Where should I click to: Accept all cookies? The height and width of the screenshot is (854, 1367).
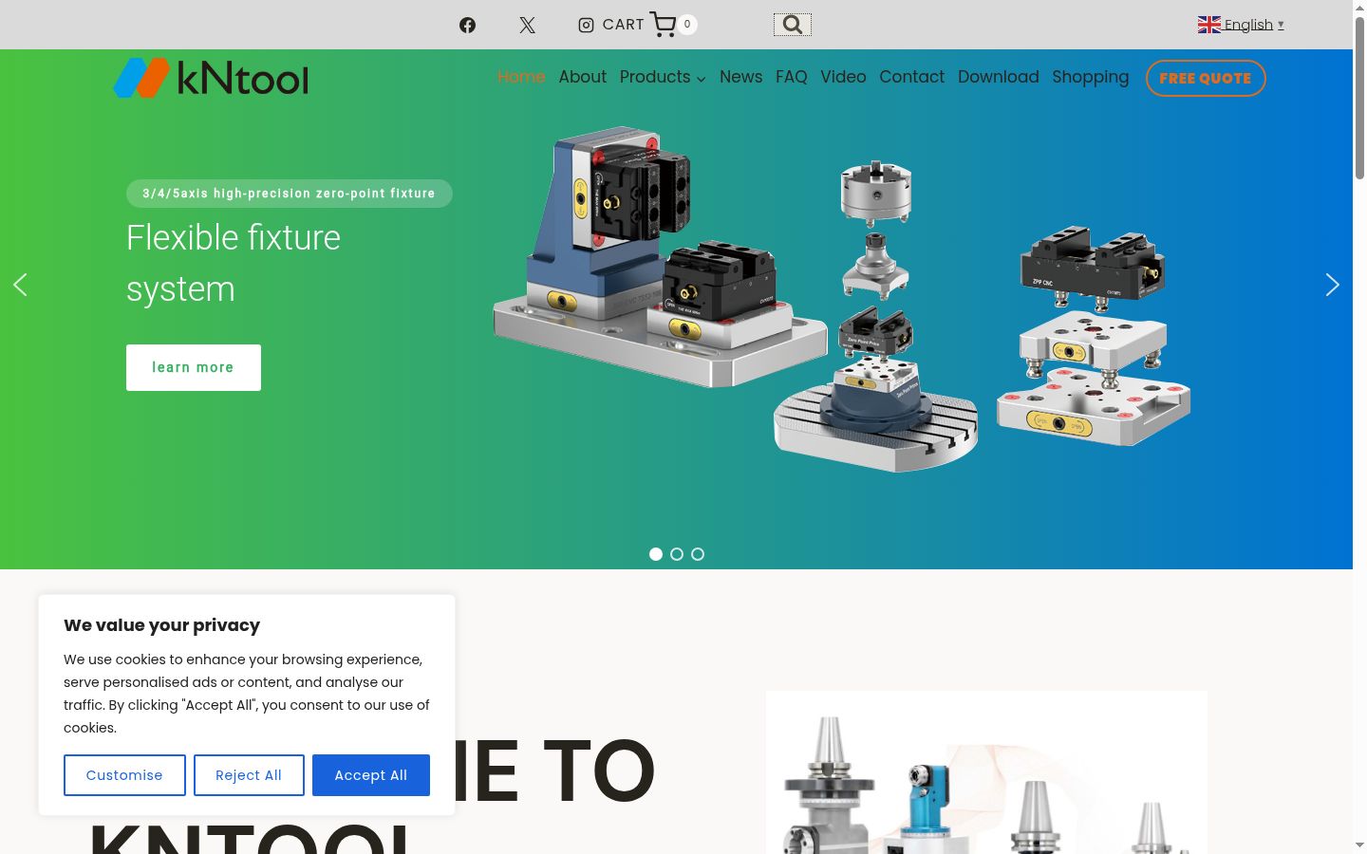click(x=371, y=775)
